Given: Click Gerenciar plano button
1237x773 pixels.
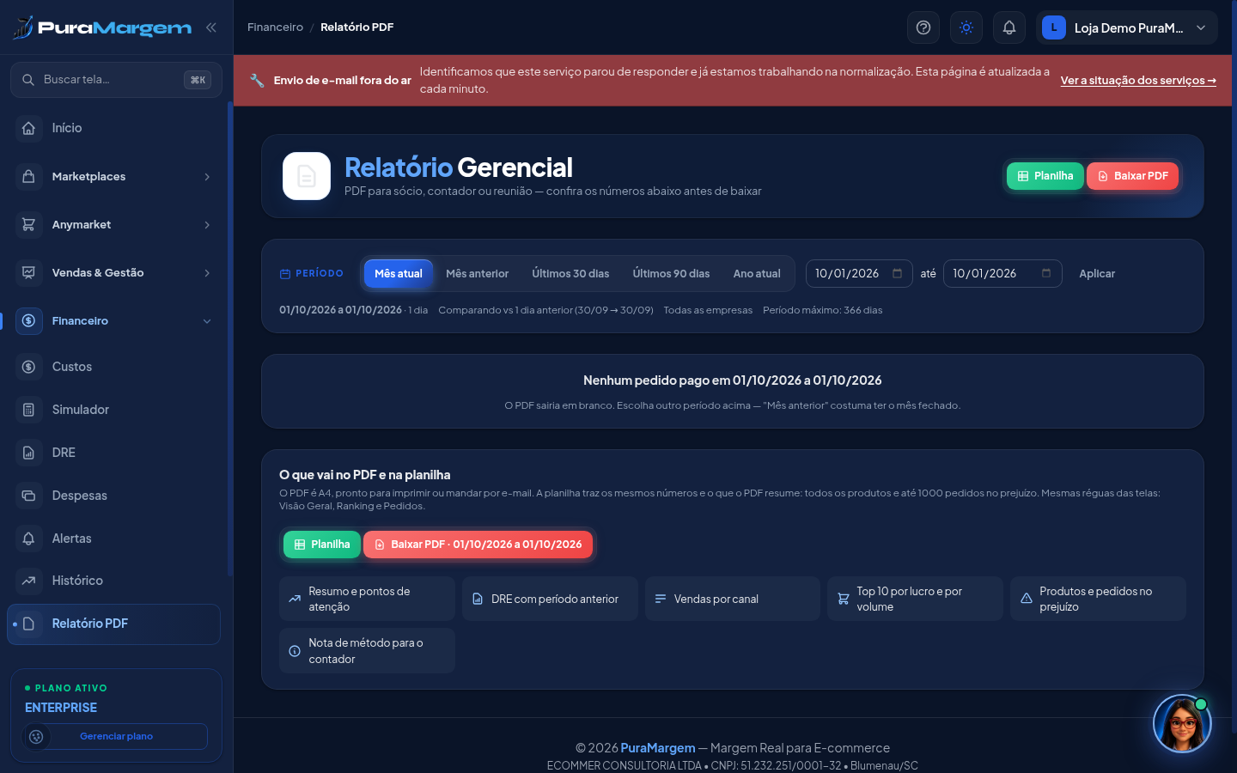Looking at the screenshot, I should [x=116, y=736].
